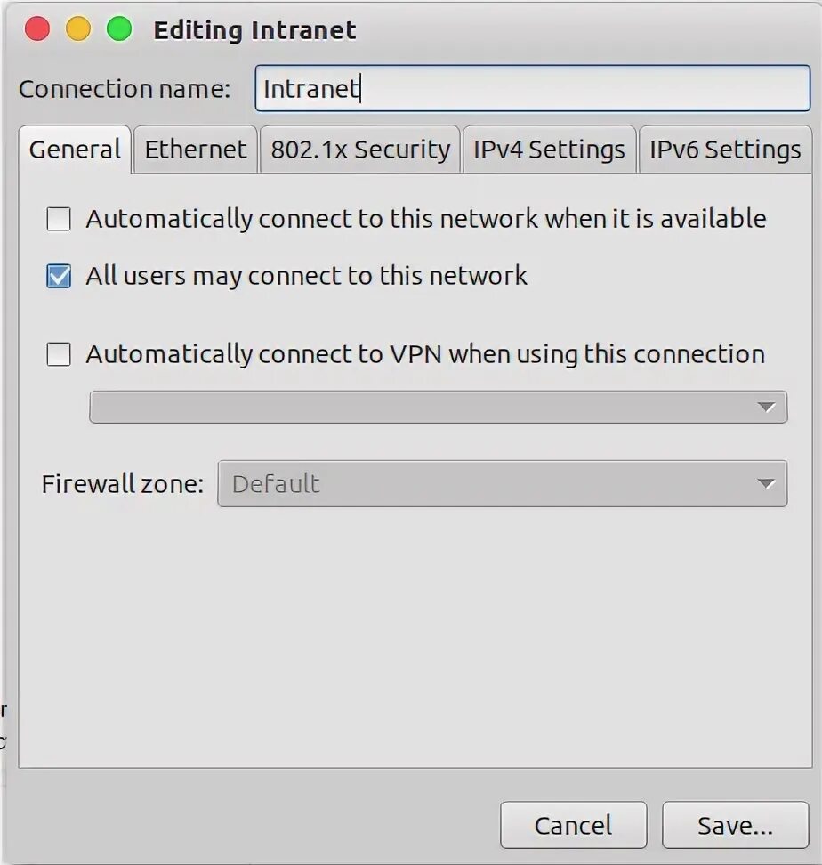Click the VPN dropdown arrow indicator
Screen dimensions: 822x865
766,407
